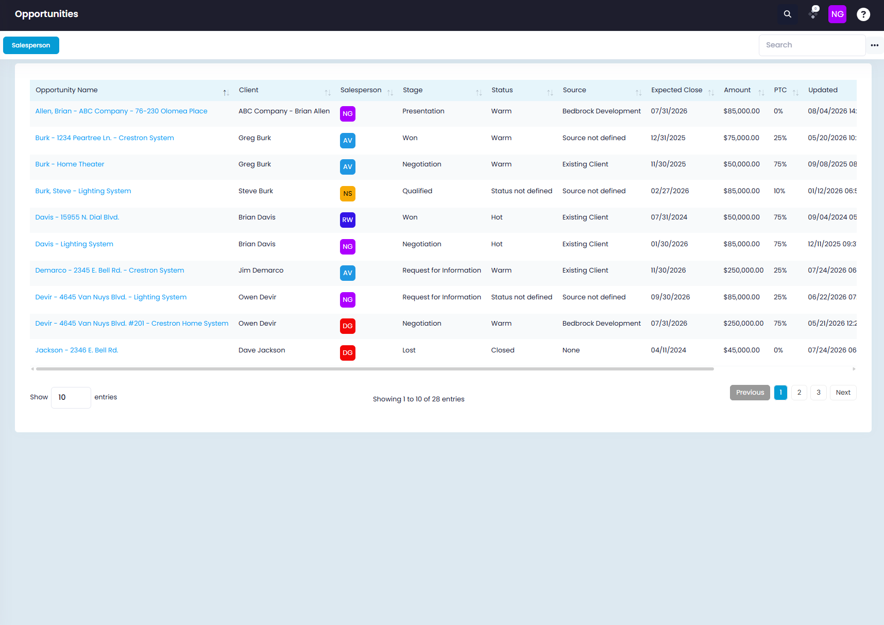Screen dimensions: 884x625
Task: Click the Salesperson filter button
Action: (31, 45)
